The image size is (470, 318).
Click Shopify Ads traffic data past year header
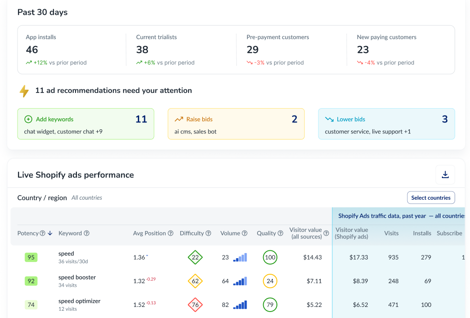coord(401,216)
